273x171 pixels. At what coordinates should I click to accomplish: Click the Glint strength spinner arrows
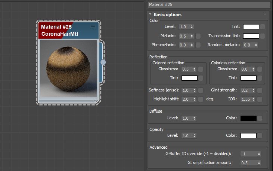click(x=253, y=90)
